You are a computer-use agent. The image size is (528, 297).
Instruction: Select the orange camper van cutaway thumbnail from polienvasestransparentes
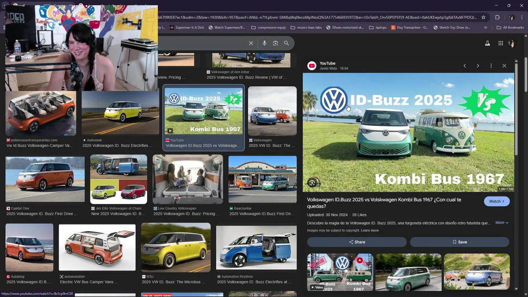(x=41, y=113)
